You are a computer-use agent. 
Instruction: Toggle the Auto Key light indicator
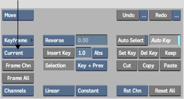pos(179,40)
